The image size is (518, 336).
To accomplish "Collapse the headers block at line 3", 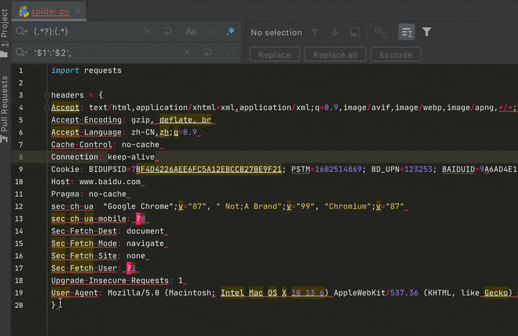I will (x=46, y=95).
